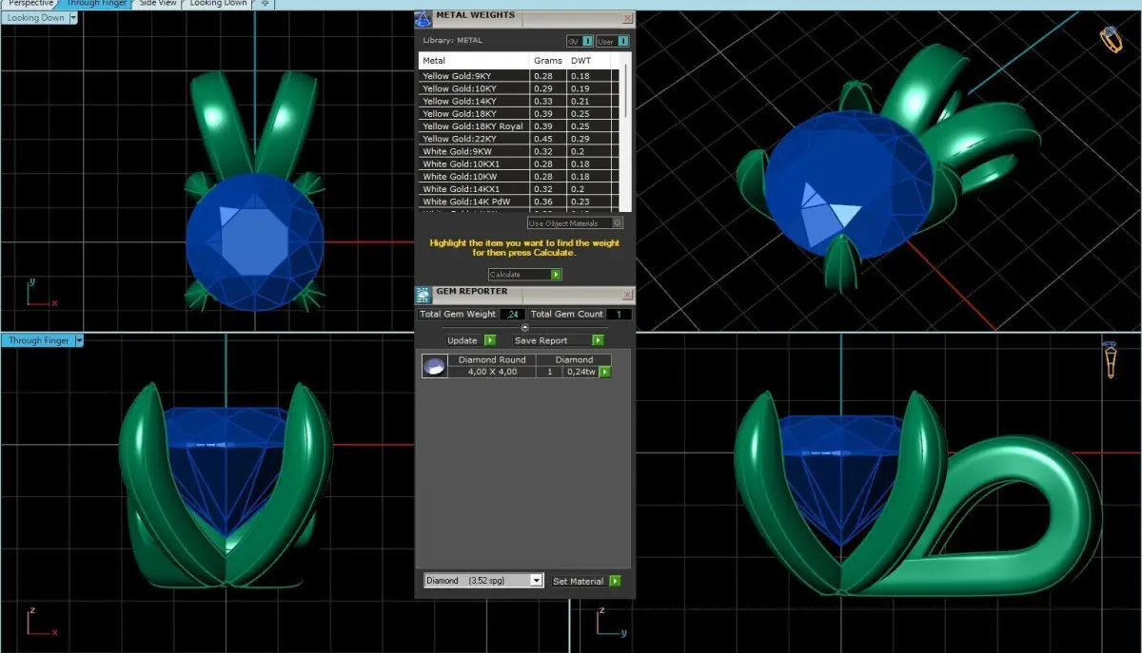This screenshot has height=653, width=1142.
Task: Open the Side View tab
Action: tap(158, 4)
